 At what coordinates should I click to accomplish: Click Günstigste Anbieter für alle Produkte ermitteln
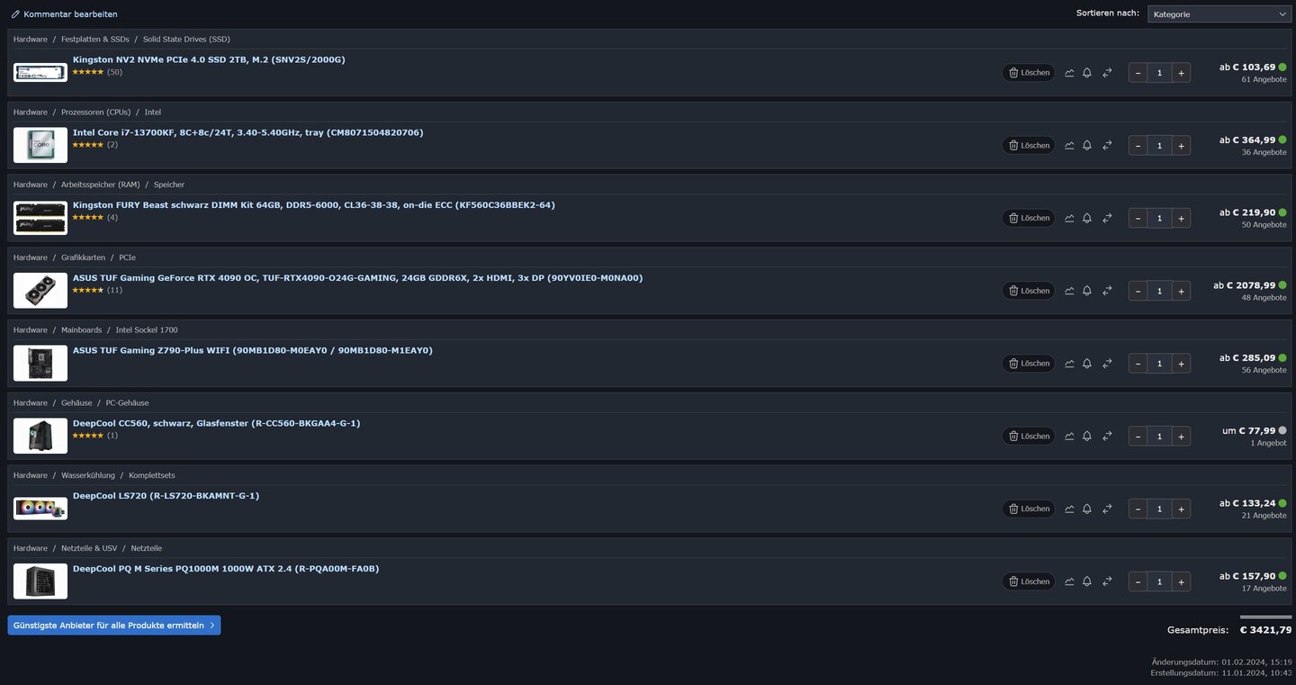(113, 626)
